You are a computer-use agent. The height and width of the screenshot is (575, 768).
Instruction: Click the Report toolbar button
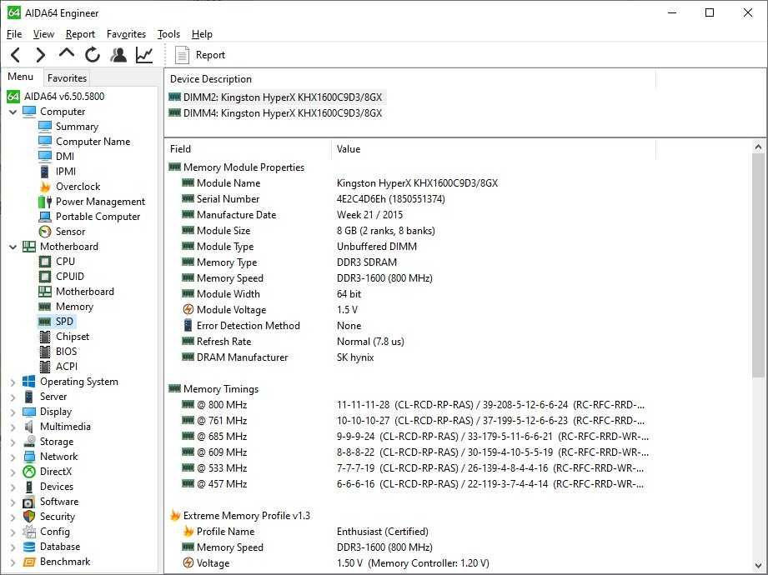[200, 55]
